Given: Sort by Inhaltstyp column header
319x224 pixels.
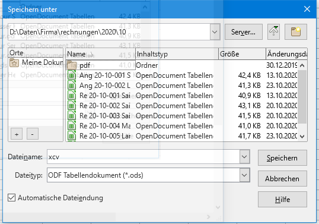Looking at the screenshot, I should [x=177, y=54].
